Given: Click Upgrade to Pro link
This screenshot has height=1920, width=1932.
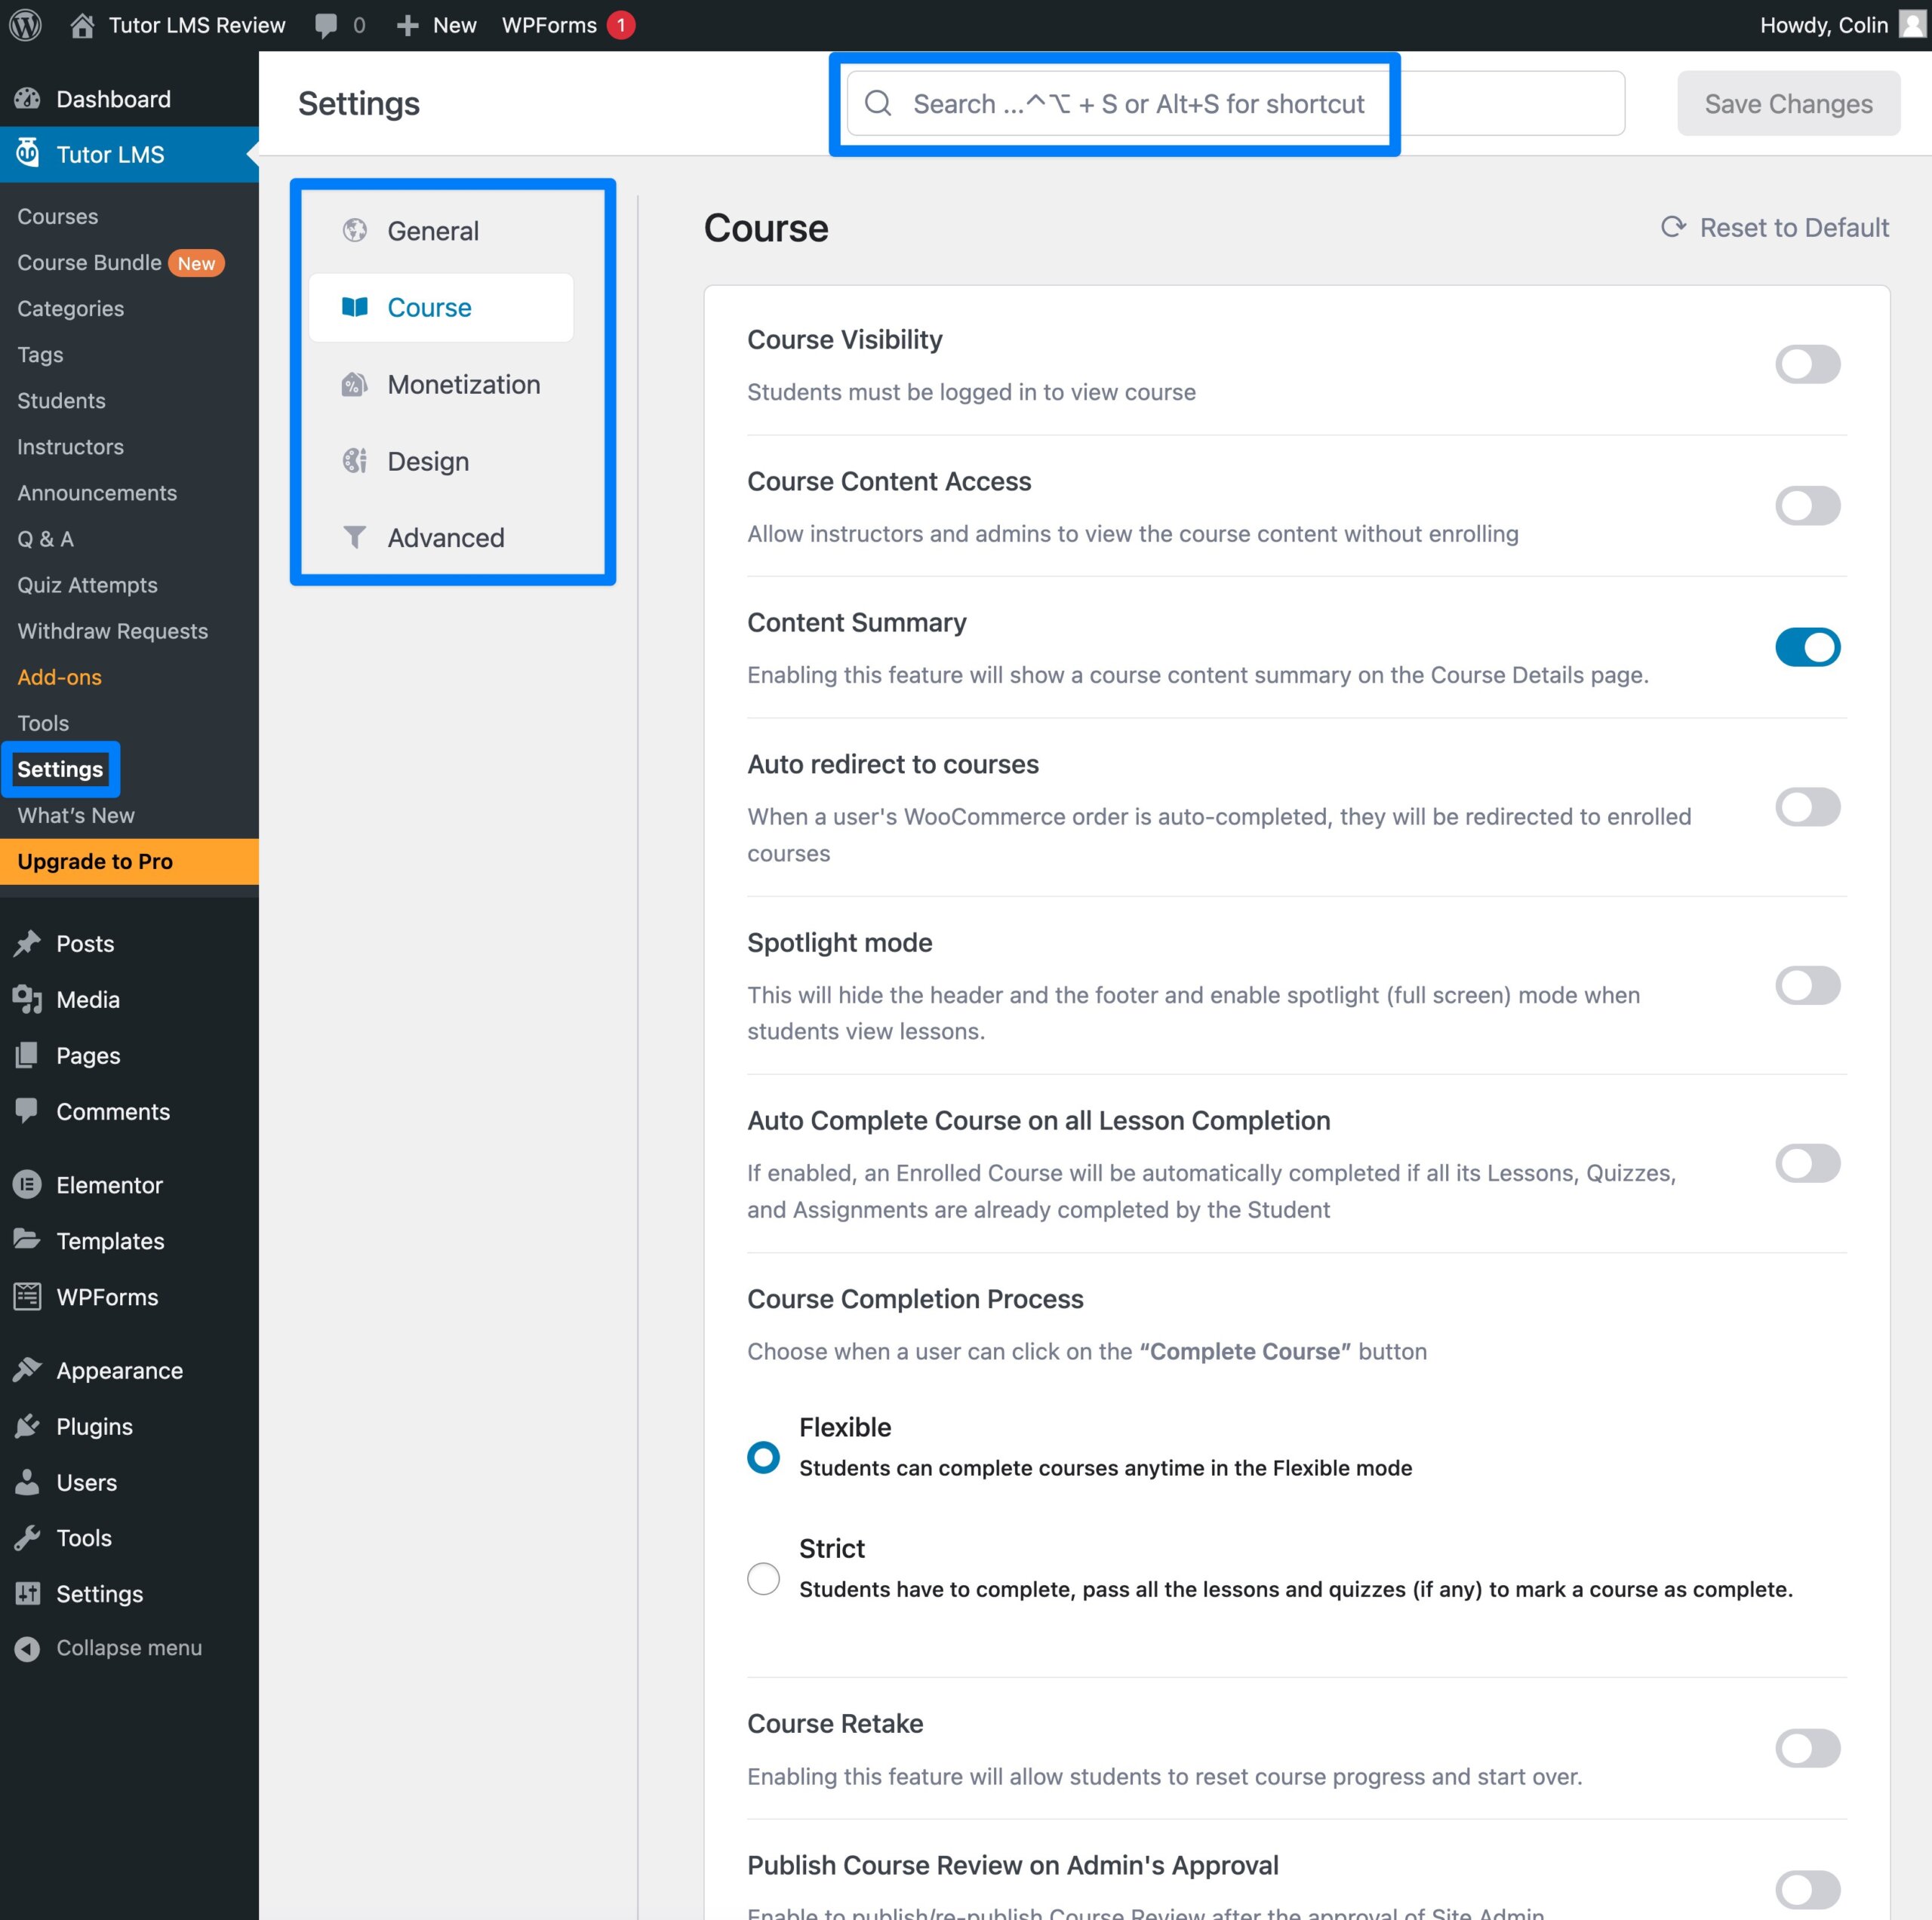Looking at the screenshot, I should point(129,862).
